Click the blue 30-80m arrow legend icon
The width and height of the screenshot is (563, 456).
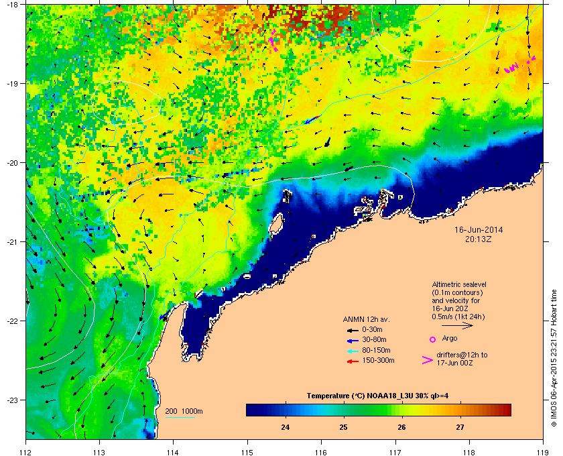coord(353,340)
